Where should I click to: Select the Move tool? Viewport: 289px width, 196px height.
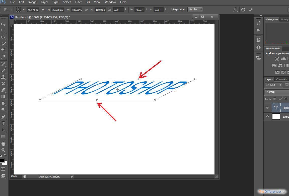click(x=3, y=24)
